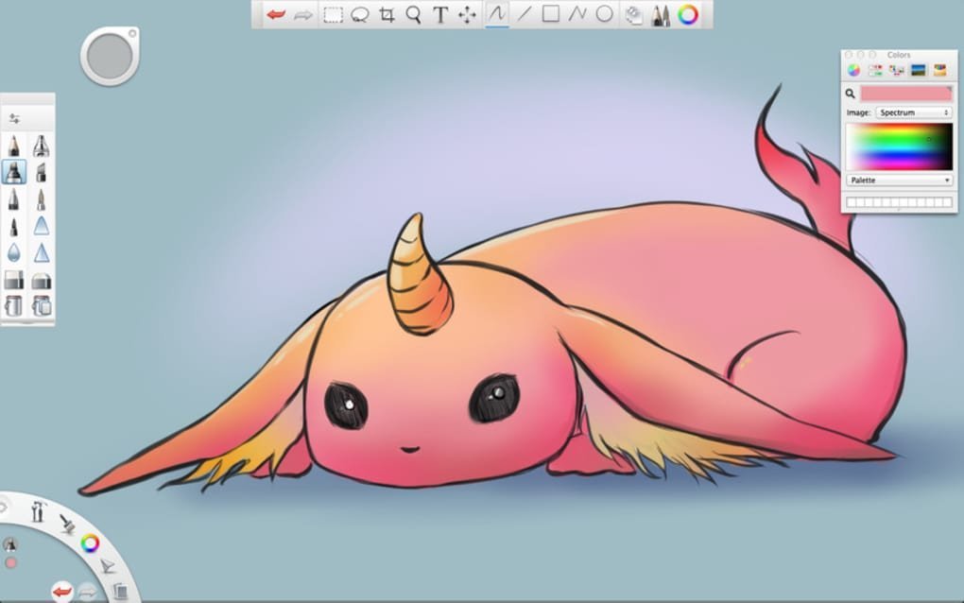Select the Text tool

pyautogui.click(x=440, y=14)
